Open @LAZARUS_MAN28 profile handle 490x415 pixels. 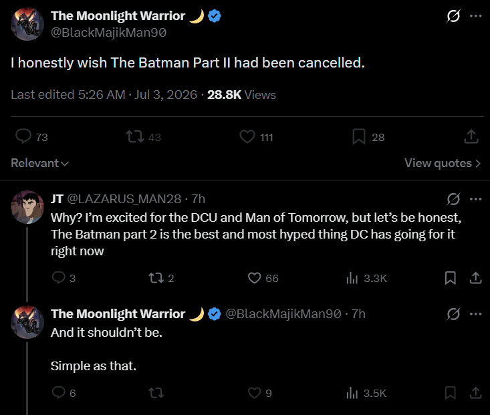pyautogui.click(x=124, y=199)
